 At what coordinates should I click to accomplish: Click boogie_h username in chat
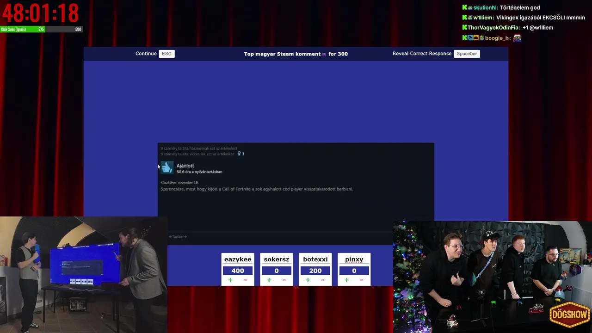point(497,38)
